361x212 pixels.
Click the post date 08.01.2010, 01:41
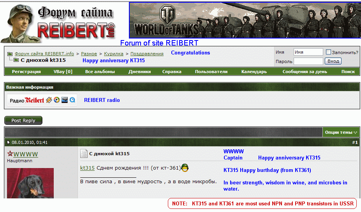click(x=30, y=142)
